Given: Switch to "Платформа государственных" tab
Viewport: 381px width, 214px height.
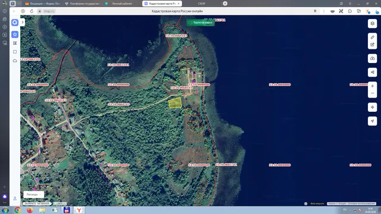Looking at the screenshot, I should pos(82,4).
